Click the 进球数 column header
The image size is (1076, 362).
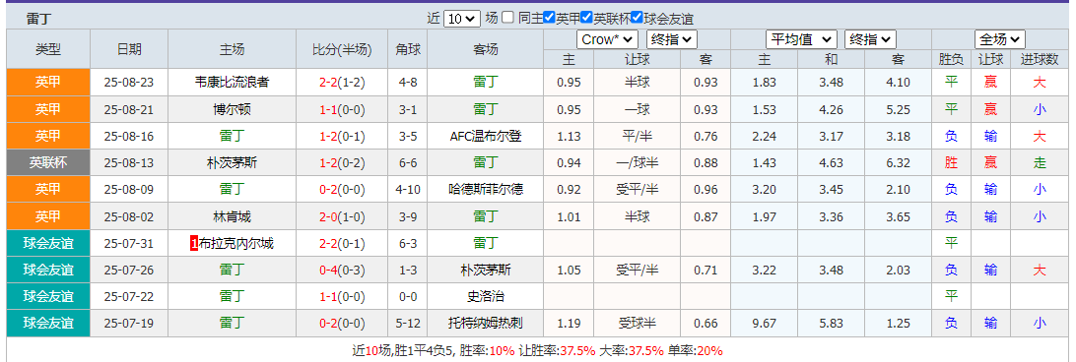(1040, 60)
